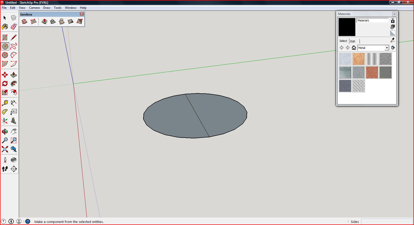
Task: Activate the Look Around eye tool
Action: 13,160
